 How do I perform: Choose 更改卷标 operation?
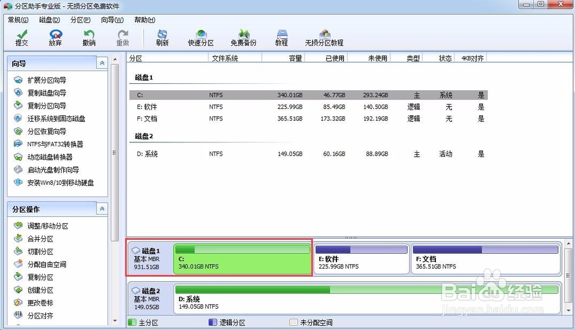pyautogui.click(x=34, y=302)
